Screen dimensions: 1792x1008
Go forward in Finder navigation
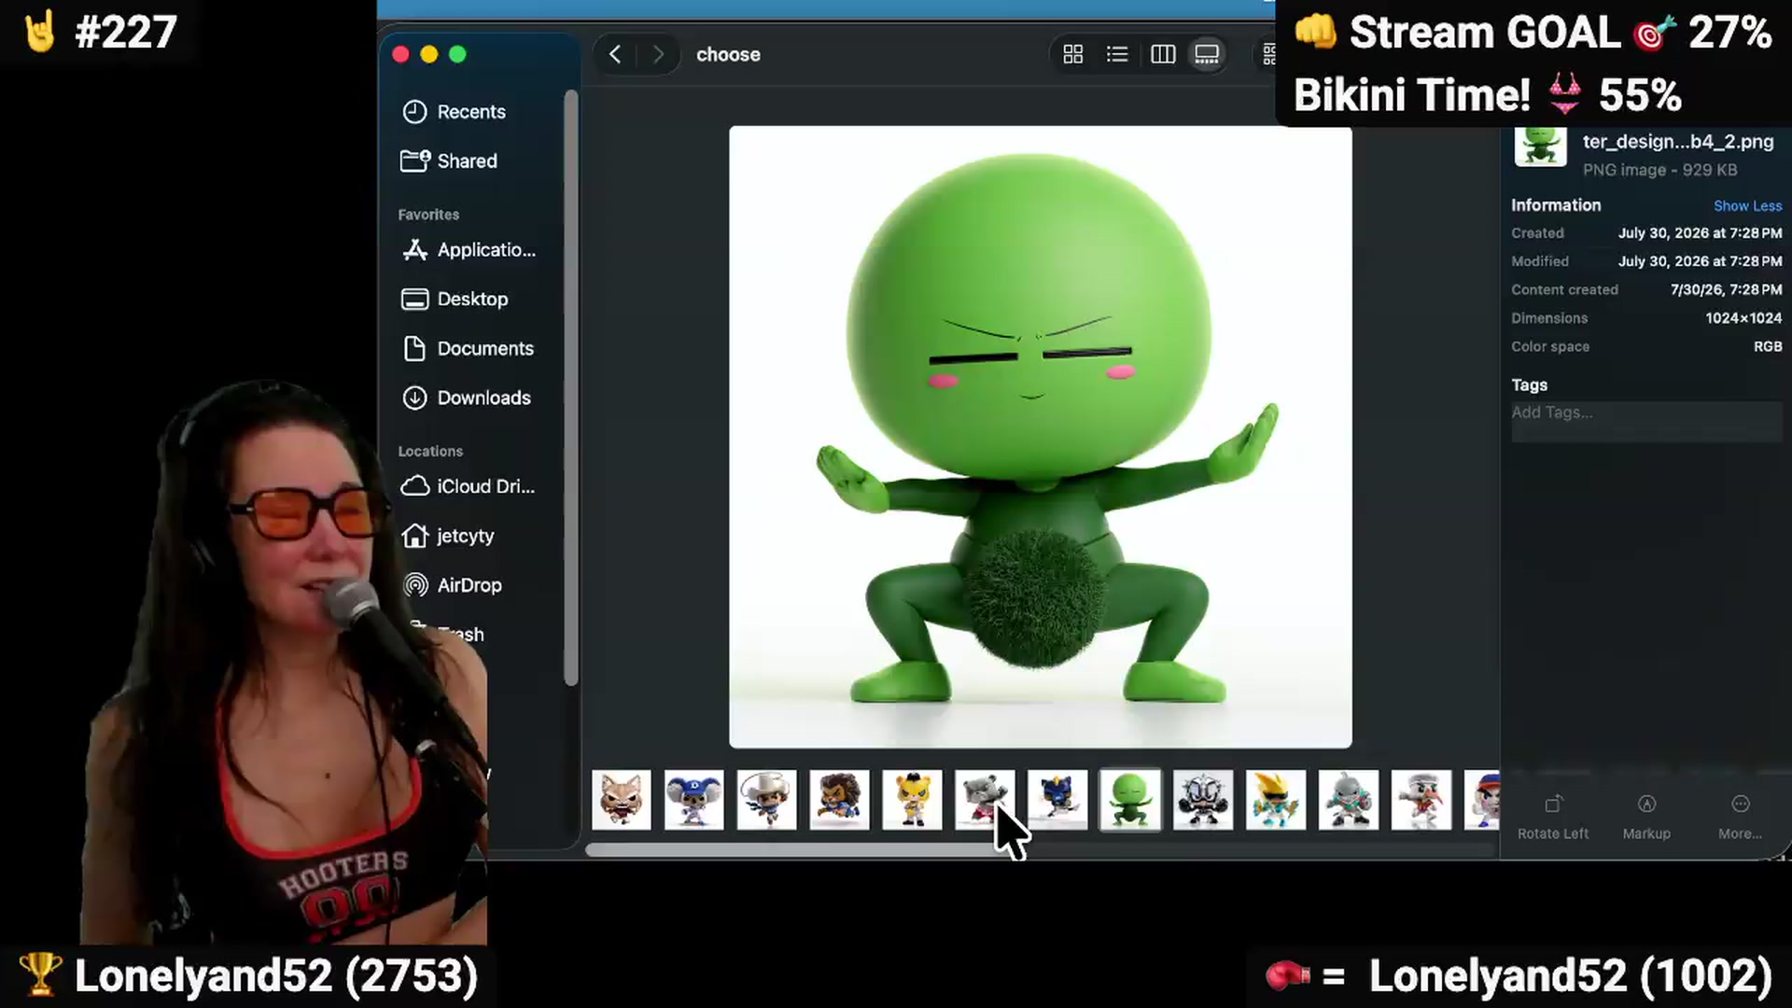[x=658, y=54]
